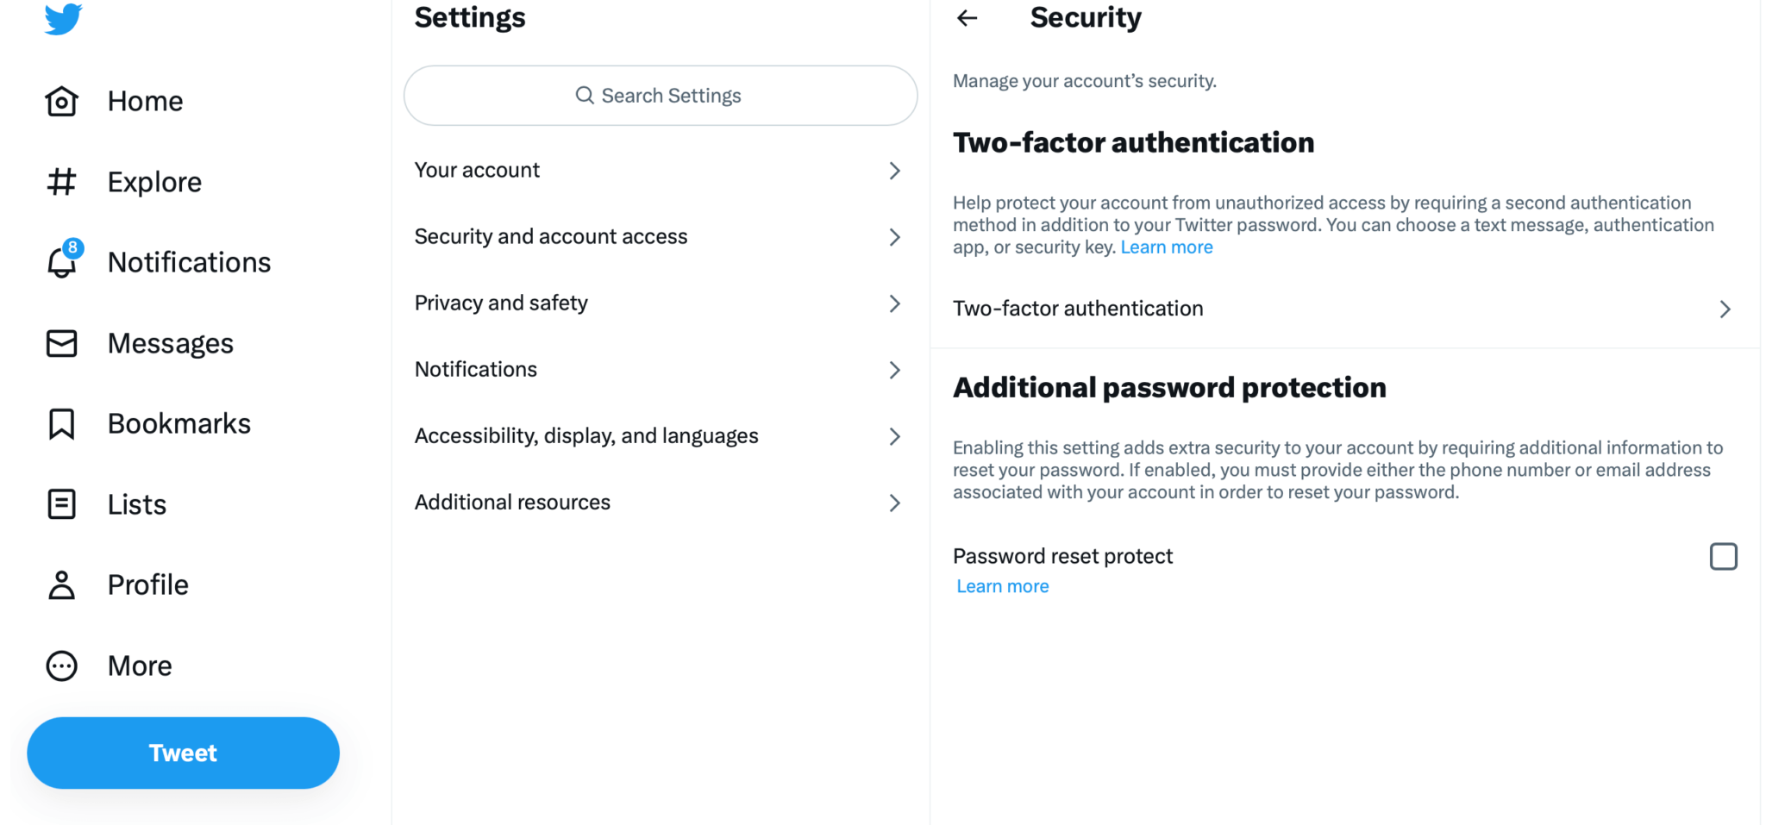Click the blue Tweet button
This screenshot has width=1766, height=825.
click(x=183, y=753)
